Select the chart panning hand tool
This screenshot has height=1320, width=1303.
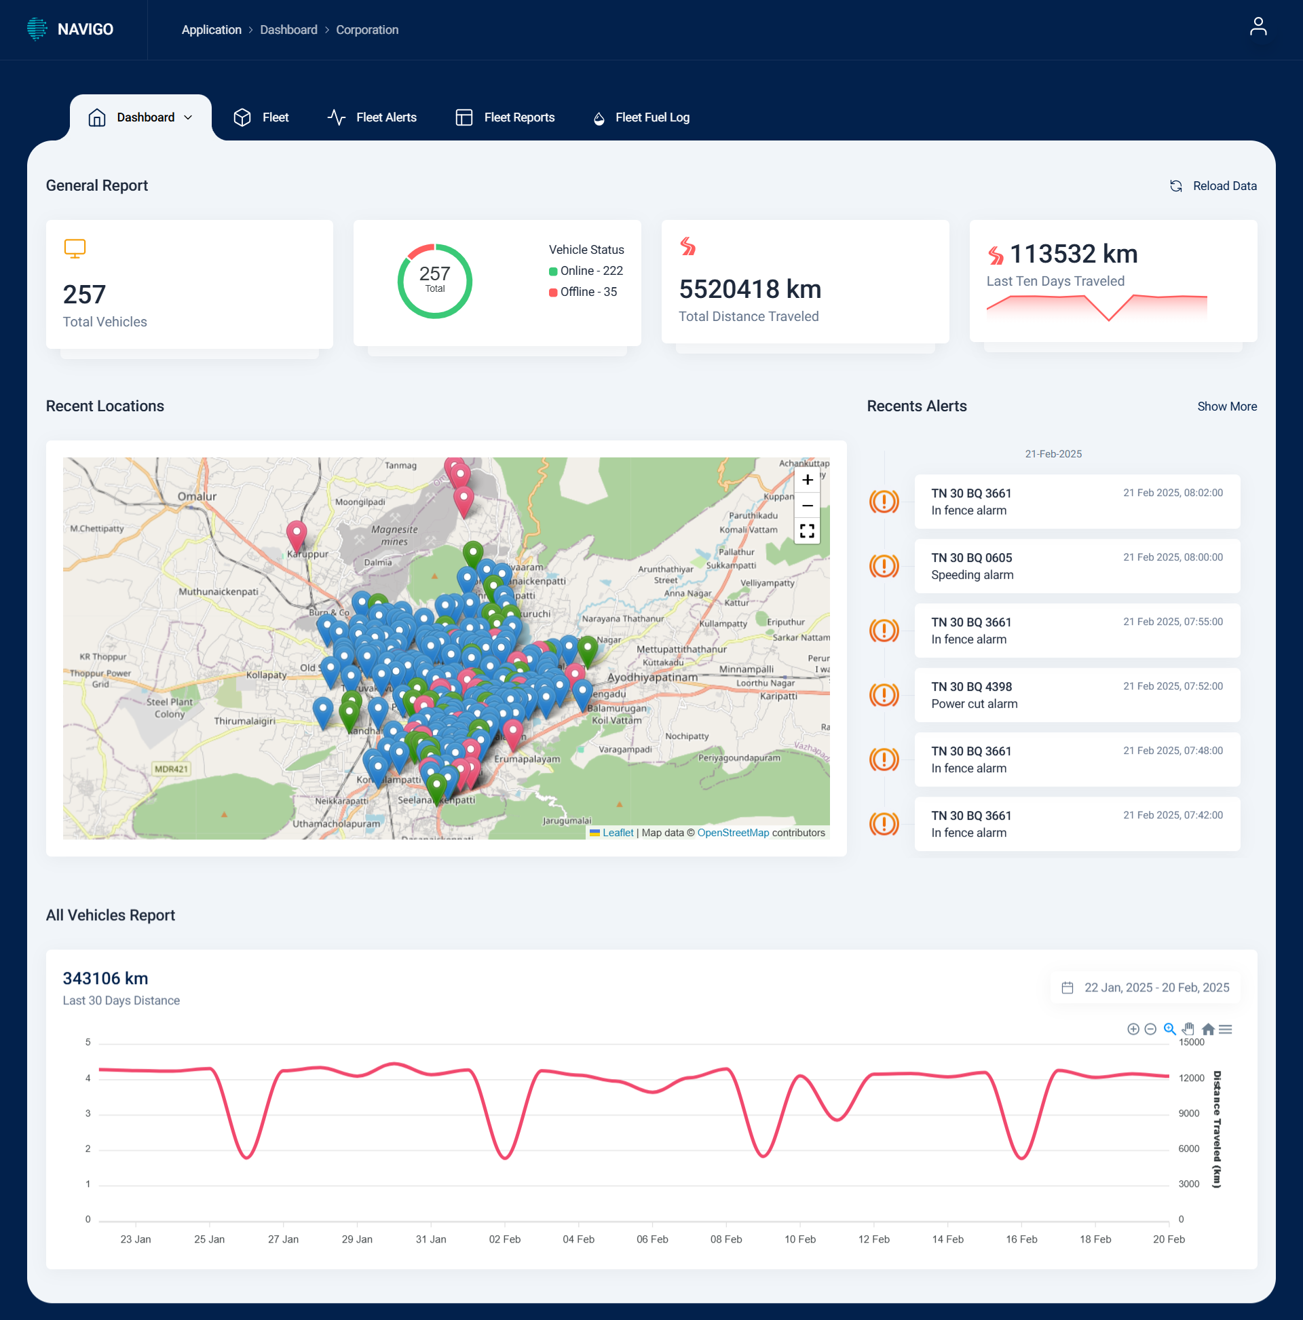(x=1188, y=1029)
